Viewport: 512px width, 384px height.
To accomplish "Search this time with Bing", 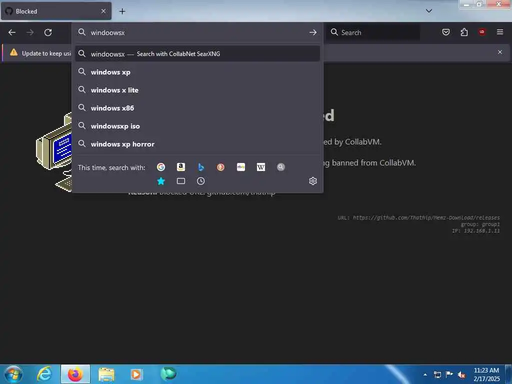I will [x=201, y=167].
